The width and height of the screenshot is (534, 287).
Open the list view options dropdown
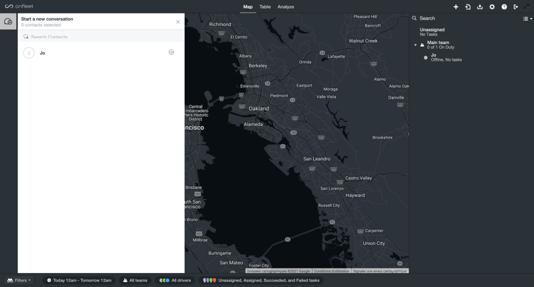pyautogui.click(x=527, y=19)
